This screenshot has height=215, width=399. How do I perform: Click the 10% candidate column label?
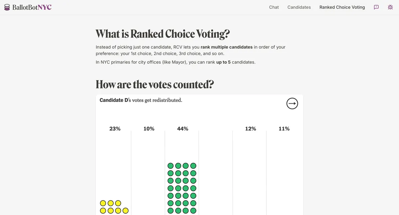click(149, 129)
